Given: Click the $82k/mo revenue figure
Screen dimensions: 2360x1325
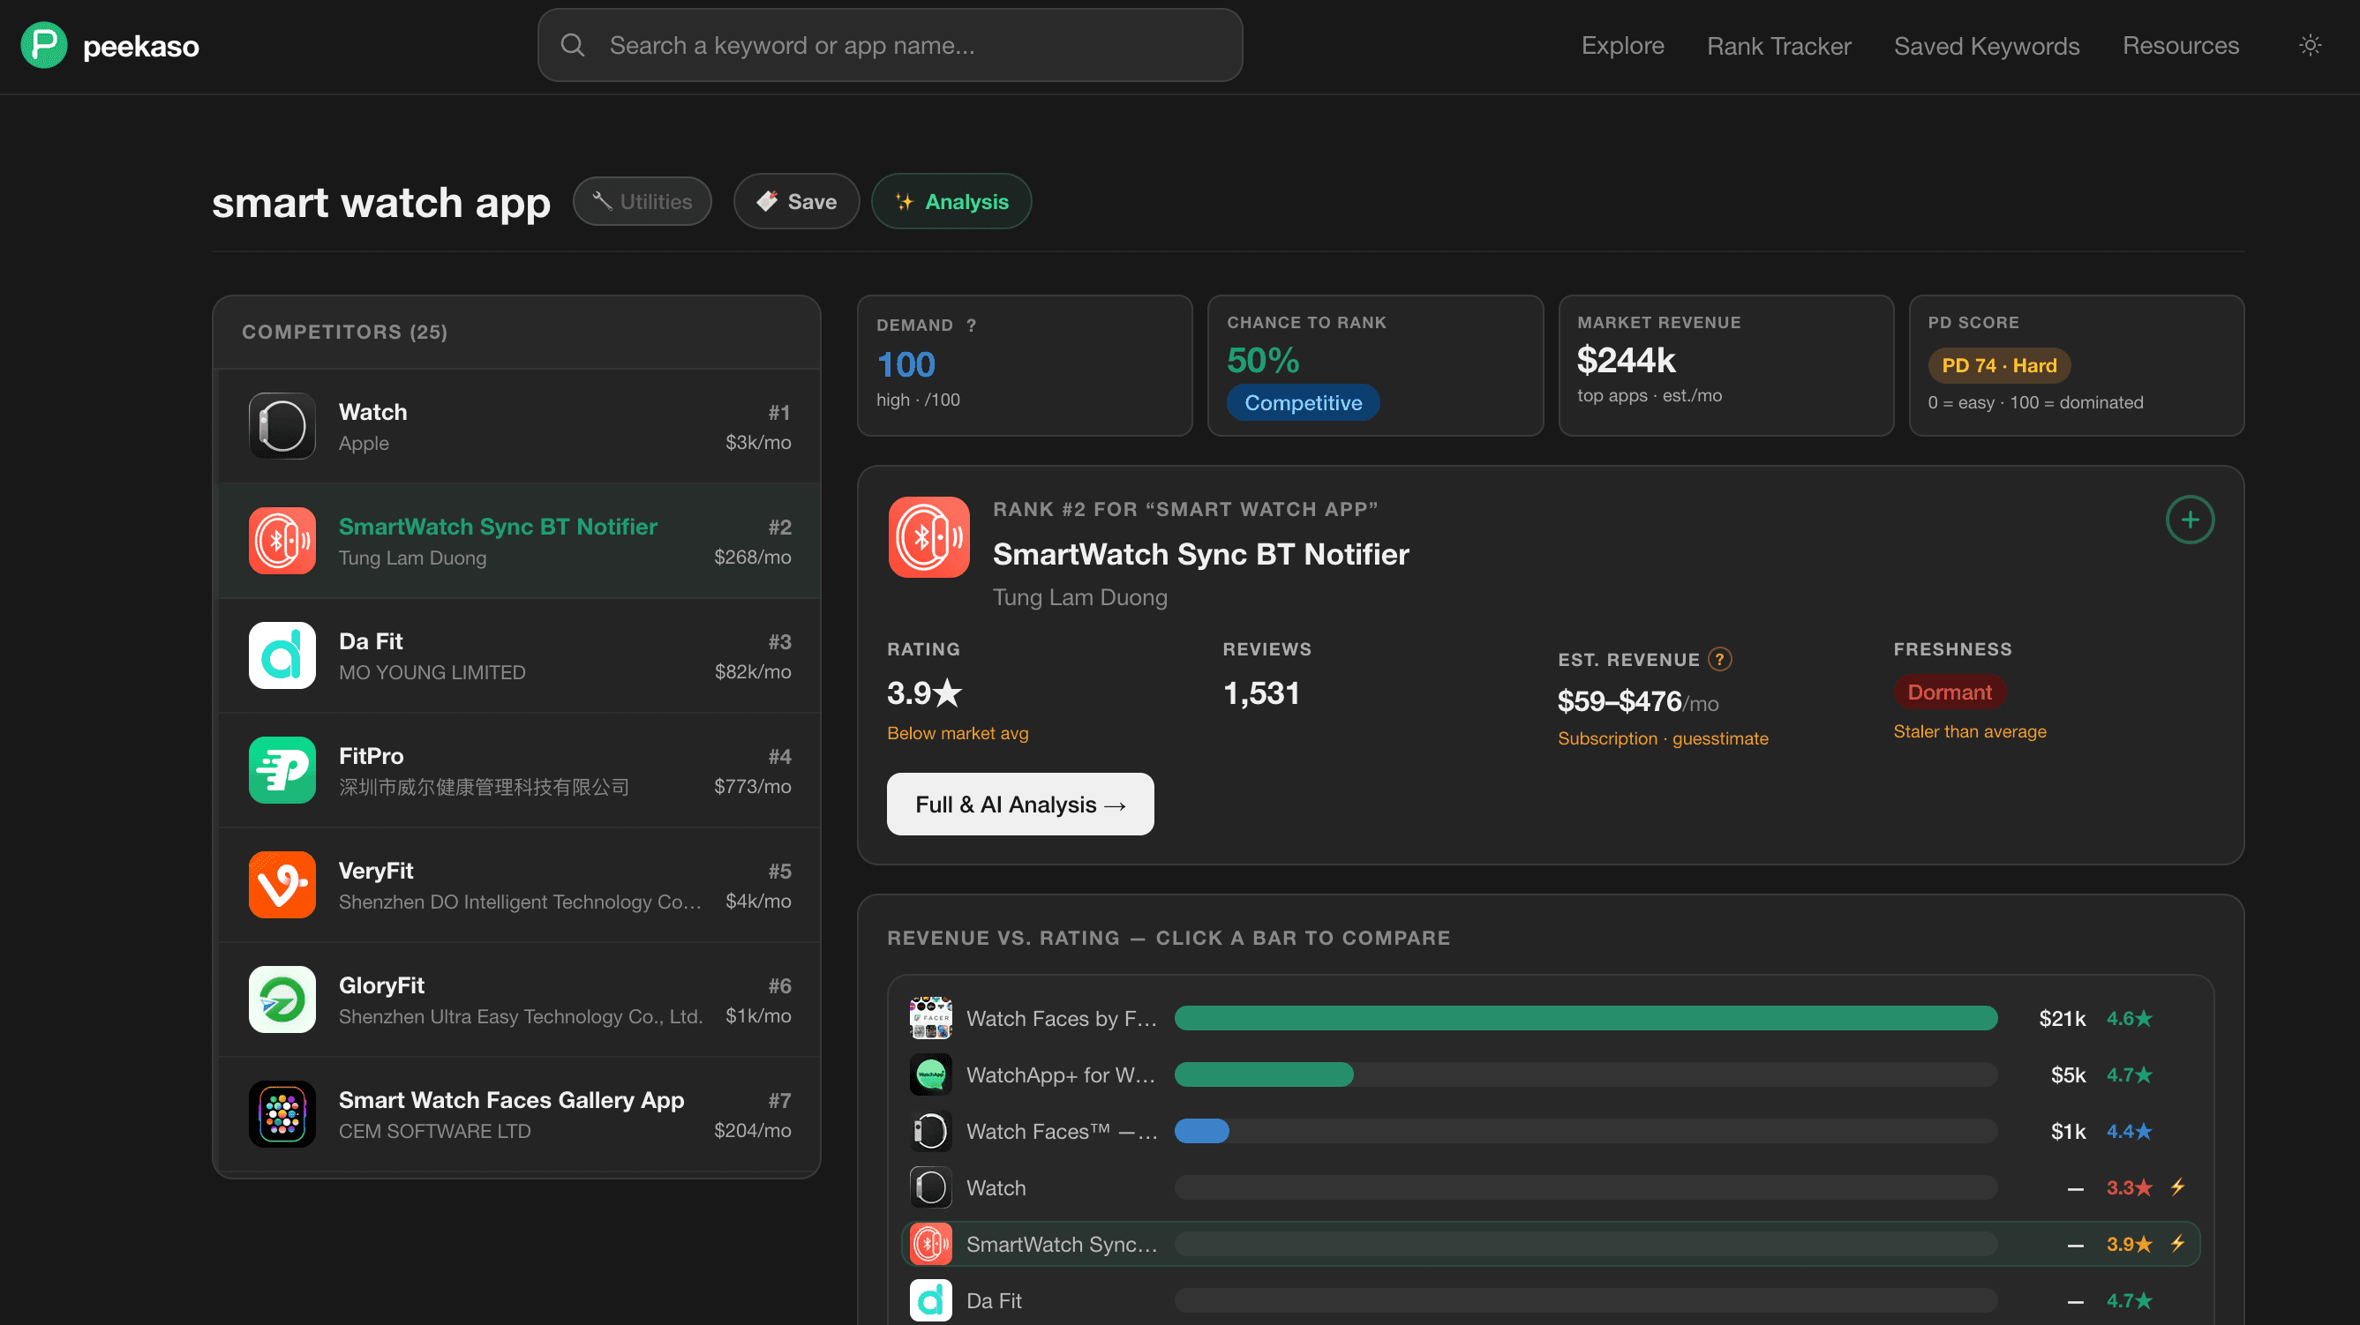Looking at the screenshot, I should (752, 671).
